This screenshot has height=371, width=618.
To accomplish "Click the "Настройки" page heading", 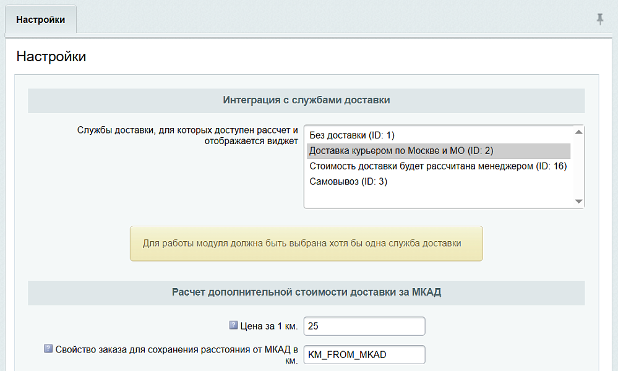I will [51, 57].
